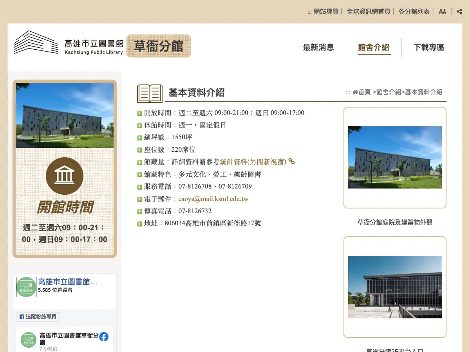470x352 pixels.
Task: Click the 7 小時前 post timestamp
Action: 48,348
